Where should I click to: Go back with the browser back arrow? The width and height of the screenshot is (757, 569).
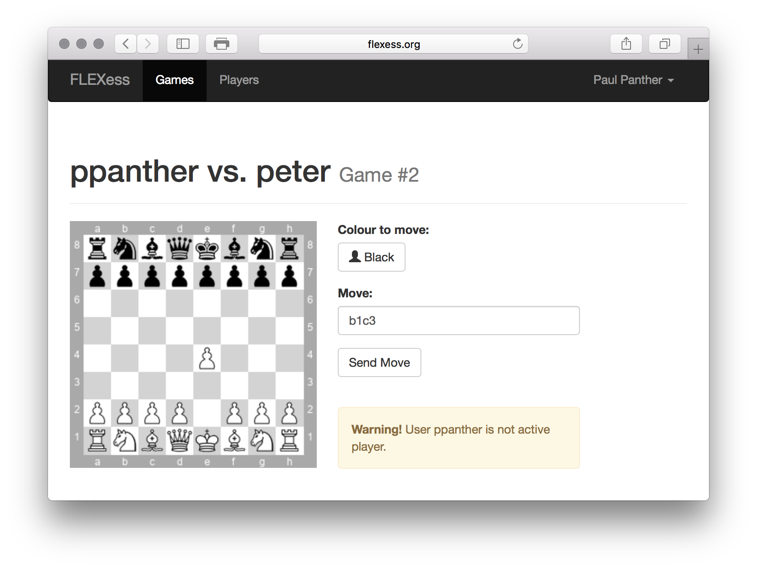[126, 44]
